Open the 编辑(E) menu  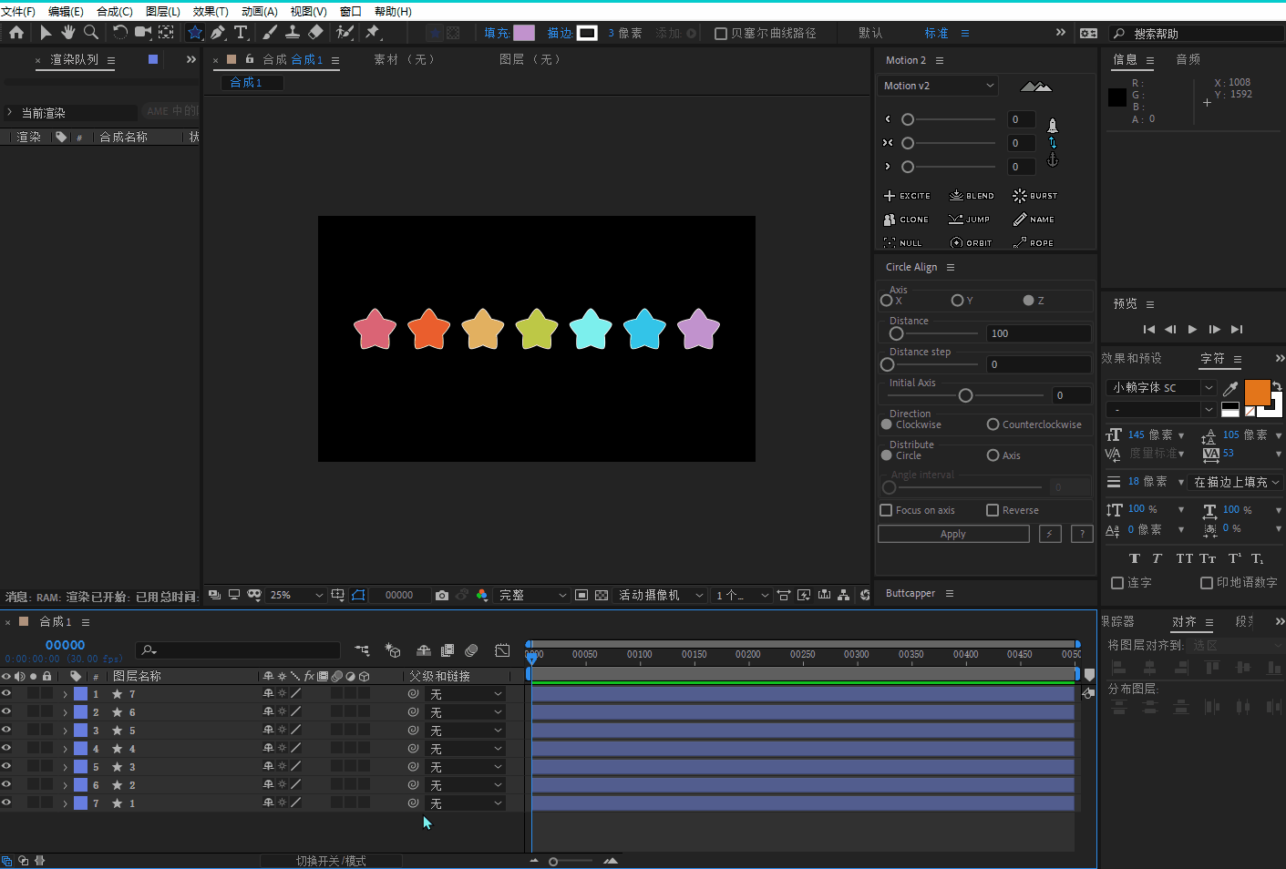click(x=66, y=12)
